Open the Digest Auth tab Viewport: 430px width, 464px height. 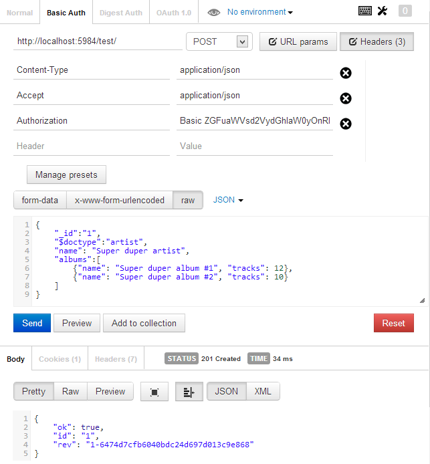click(121, 13)
